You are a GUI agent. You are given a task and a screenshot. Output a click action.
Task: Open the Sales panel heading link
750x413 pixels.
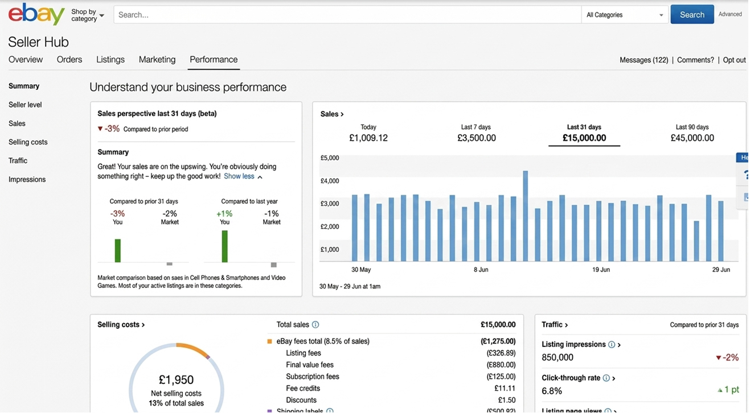pos(332,114)
